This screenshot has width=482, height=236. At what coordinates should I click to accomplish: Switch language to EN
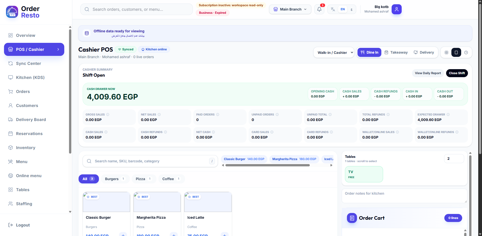click(343, 9)
